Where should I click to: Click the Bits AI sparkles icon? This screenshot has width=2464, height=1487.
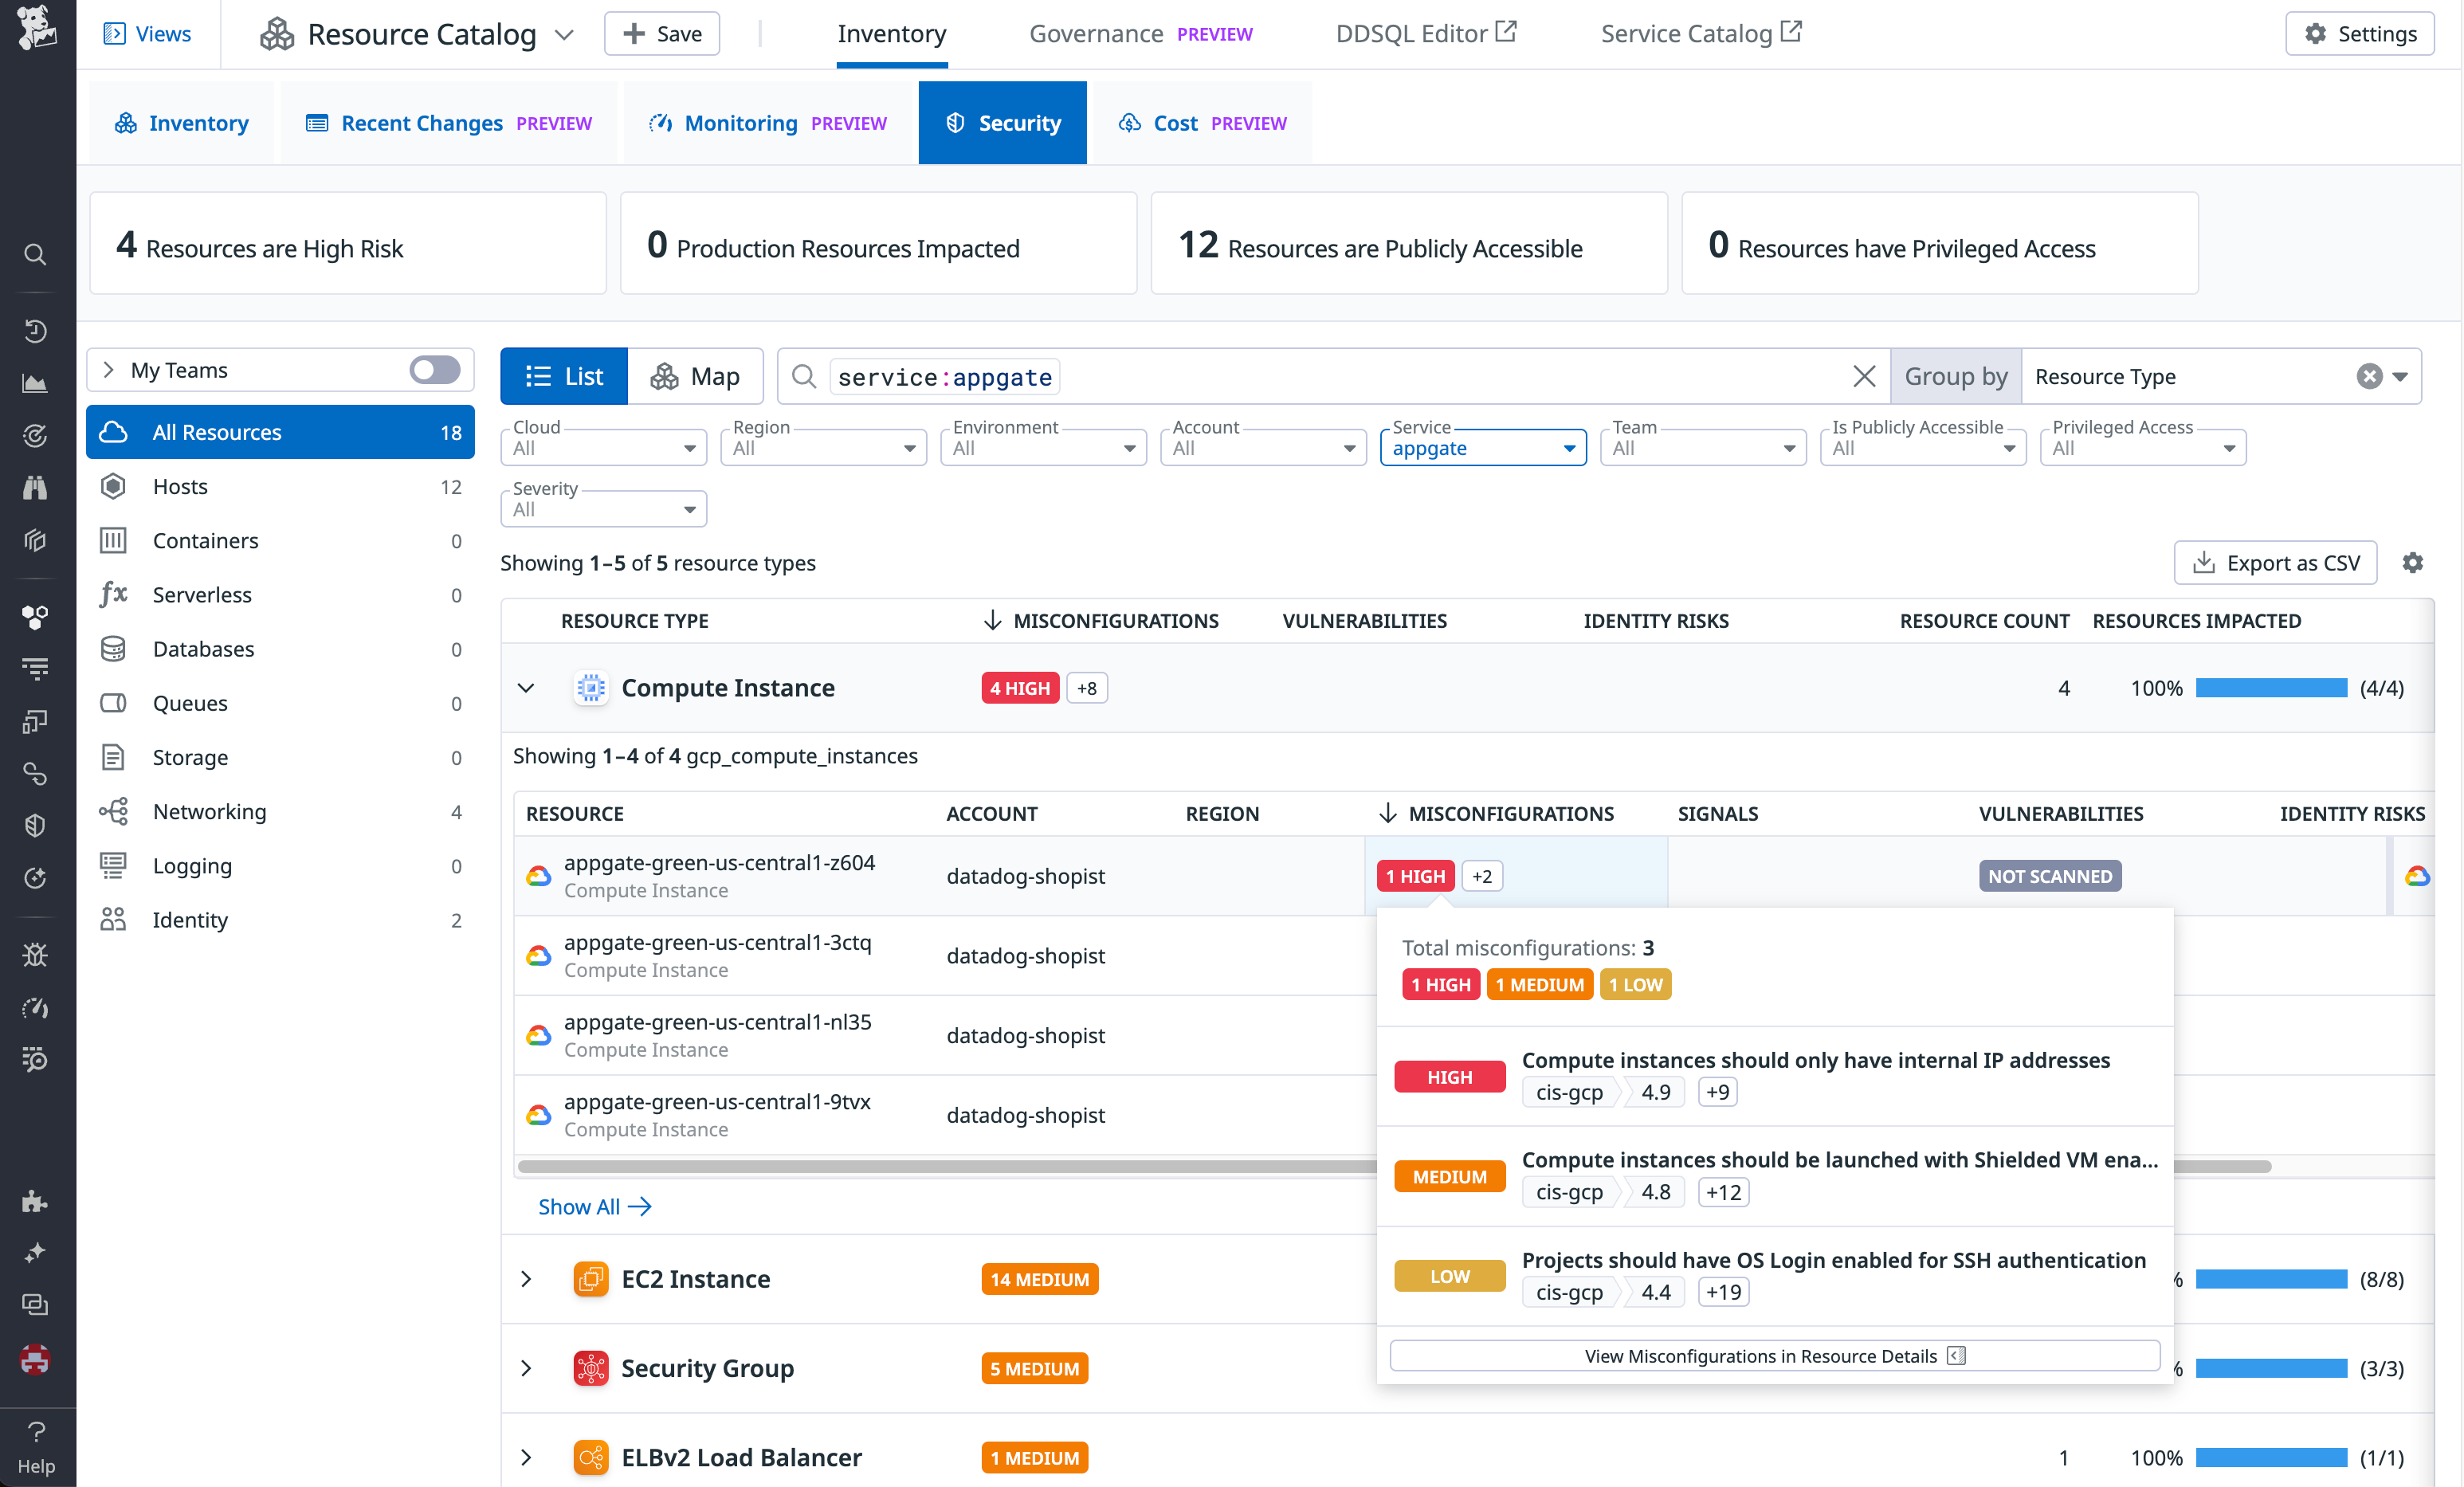35,1253
